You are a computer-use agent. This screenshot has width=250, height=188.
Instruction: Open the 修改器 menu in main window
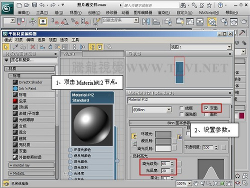[111, 12]
